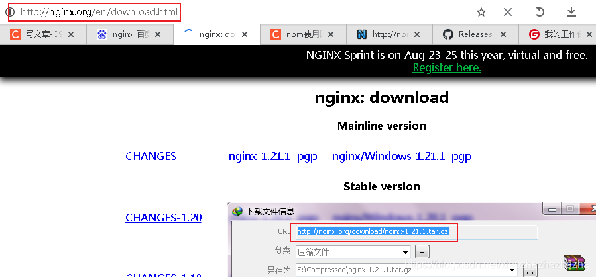Close the npm使用 tab

pyautogui.click(x=331, y=34)
